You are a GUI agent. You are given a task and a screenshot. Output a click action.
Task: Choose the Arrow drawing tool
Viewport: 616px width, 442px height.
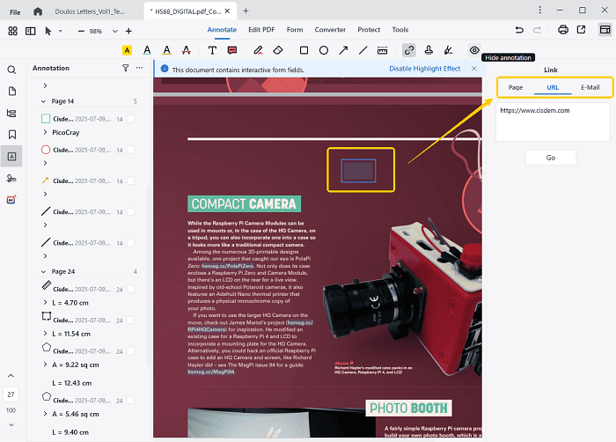tap(342, 50)
